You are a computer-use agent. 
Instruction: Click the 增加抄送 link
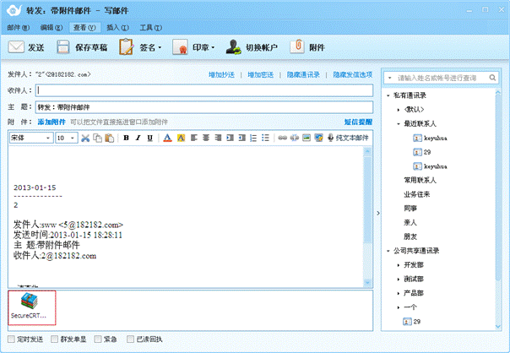223,75
